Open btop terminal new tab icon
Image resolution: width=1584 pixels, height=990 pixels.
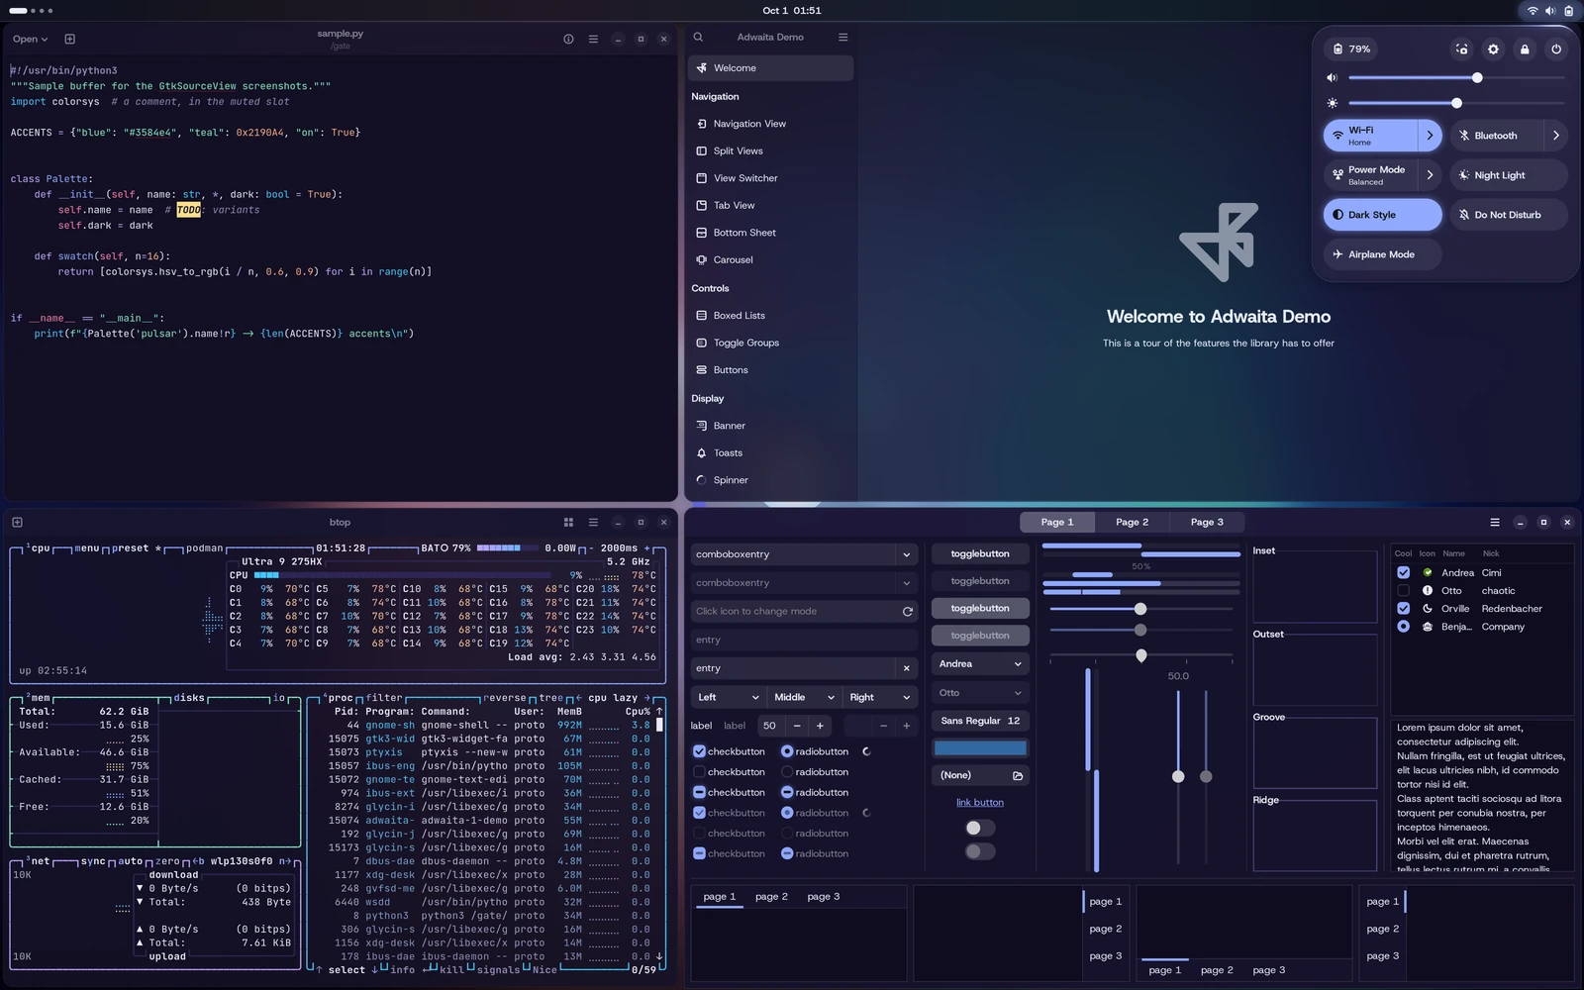click(17, 522)
